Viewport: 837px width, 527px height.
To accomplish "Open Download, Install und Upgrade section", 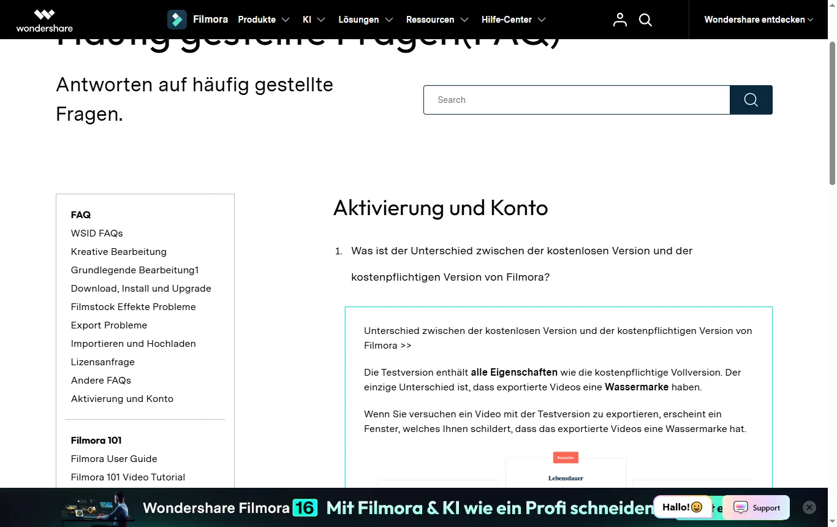I will 141,289.
